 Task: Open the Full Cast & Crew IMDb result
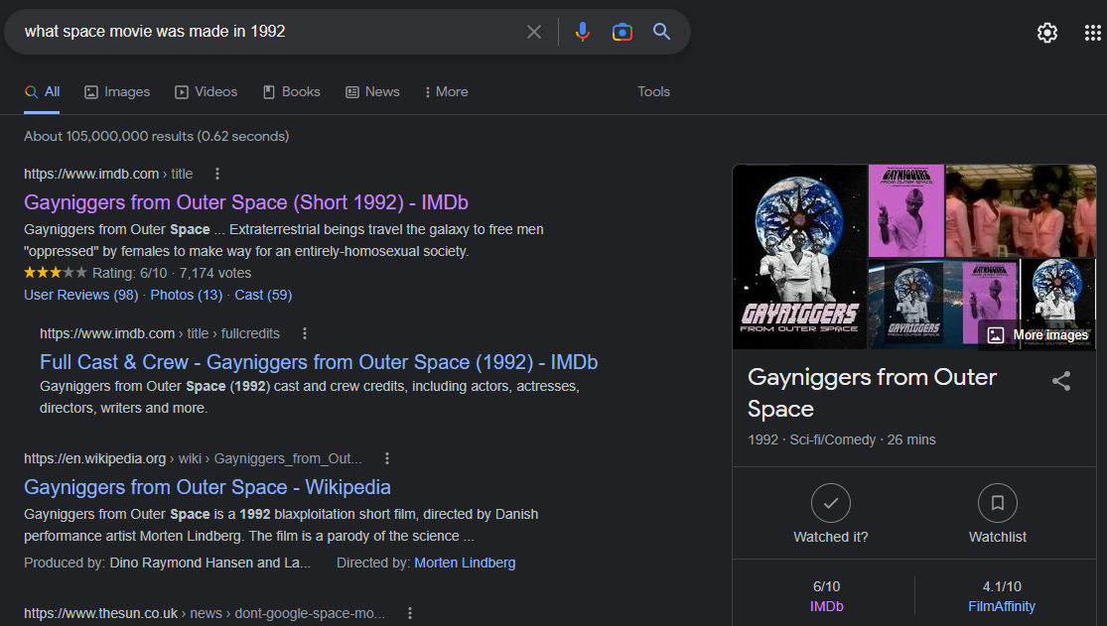pos(319,362)
